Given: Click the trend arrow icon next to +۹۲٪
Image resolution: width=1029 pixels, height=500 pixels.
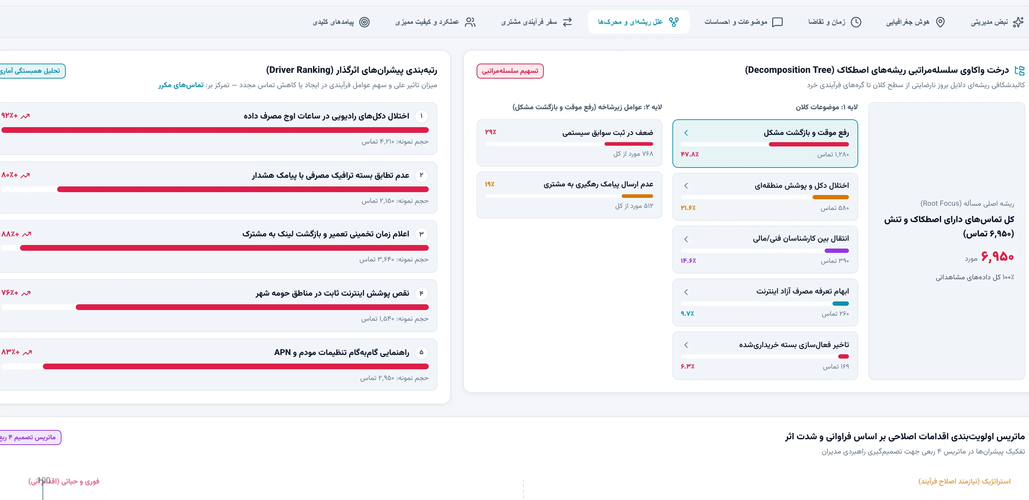Looking at the screenshot, I should [x=26, y=116].
